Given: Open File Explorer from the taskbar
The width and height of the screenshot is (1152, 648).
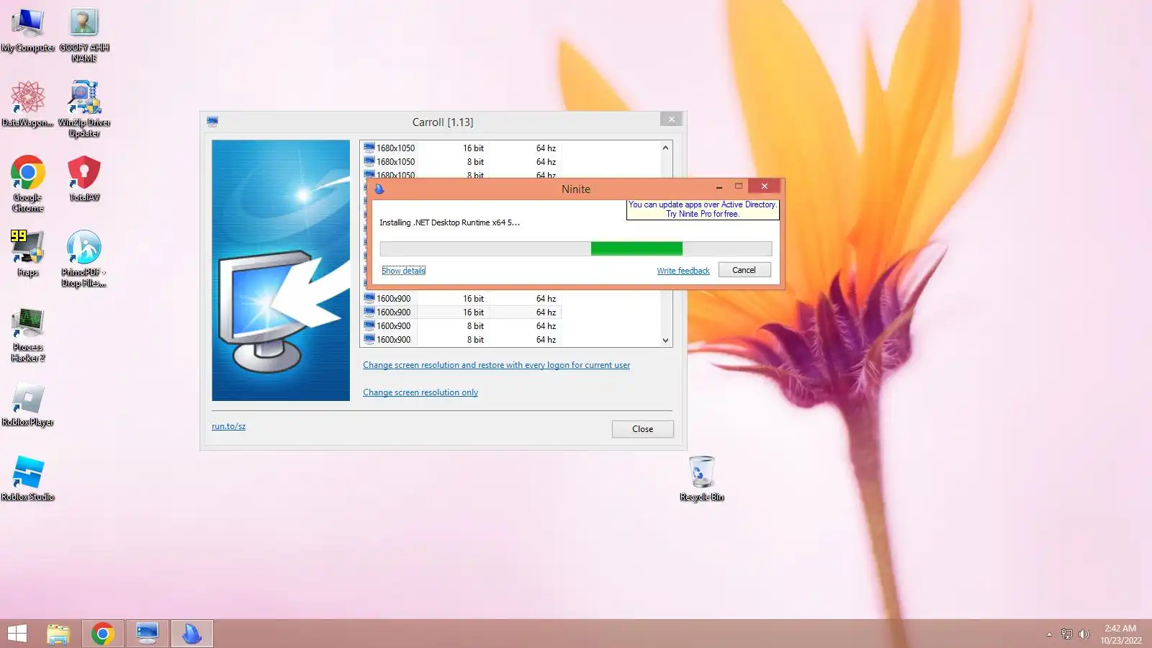Looking at the screenshot, I should 58,634.
